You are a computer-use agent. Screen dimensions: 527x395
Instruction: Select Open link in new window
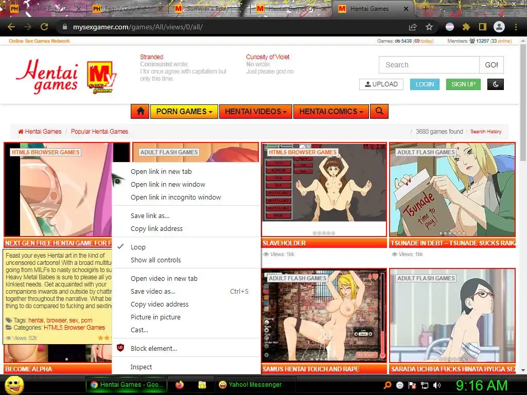pyautogui.click(x=186, y=185)
